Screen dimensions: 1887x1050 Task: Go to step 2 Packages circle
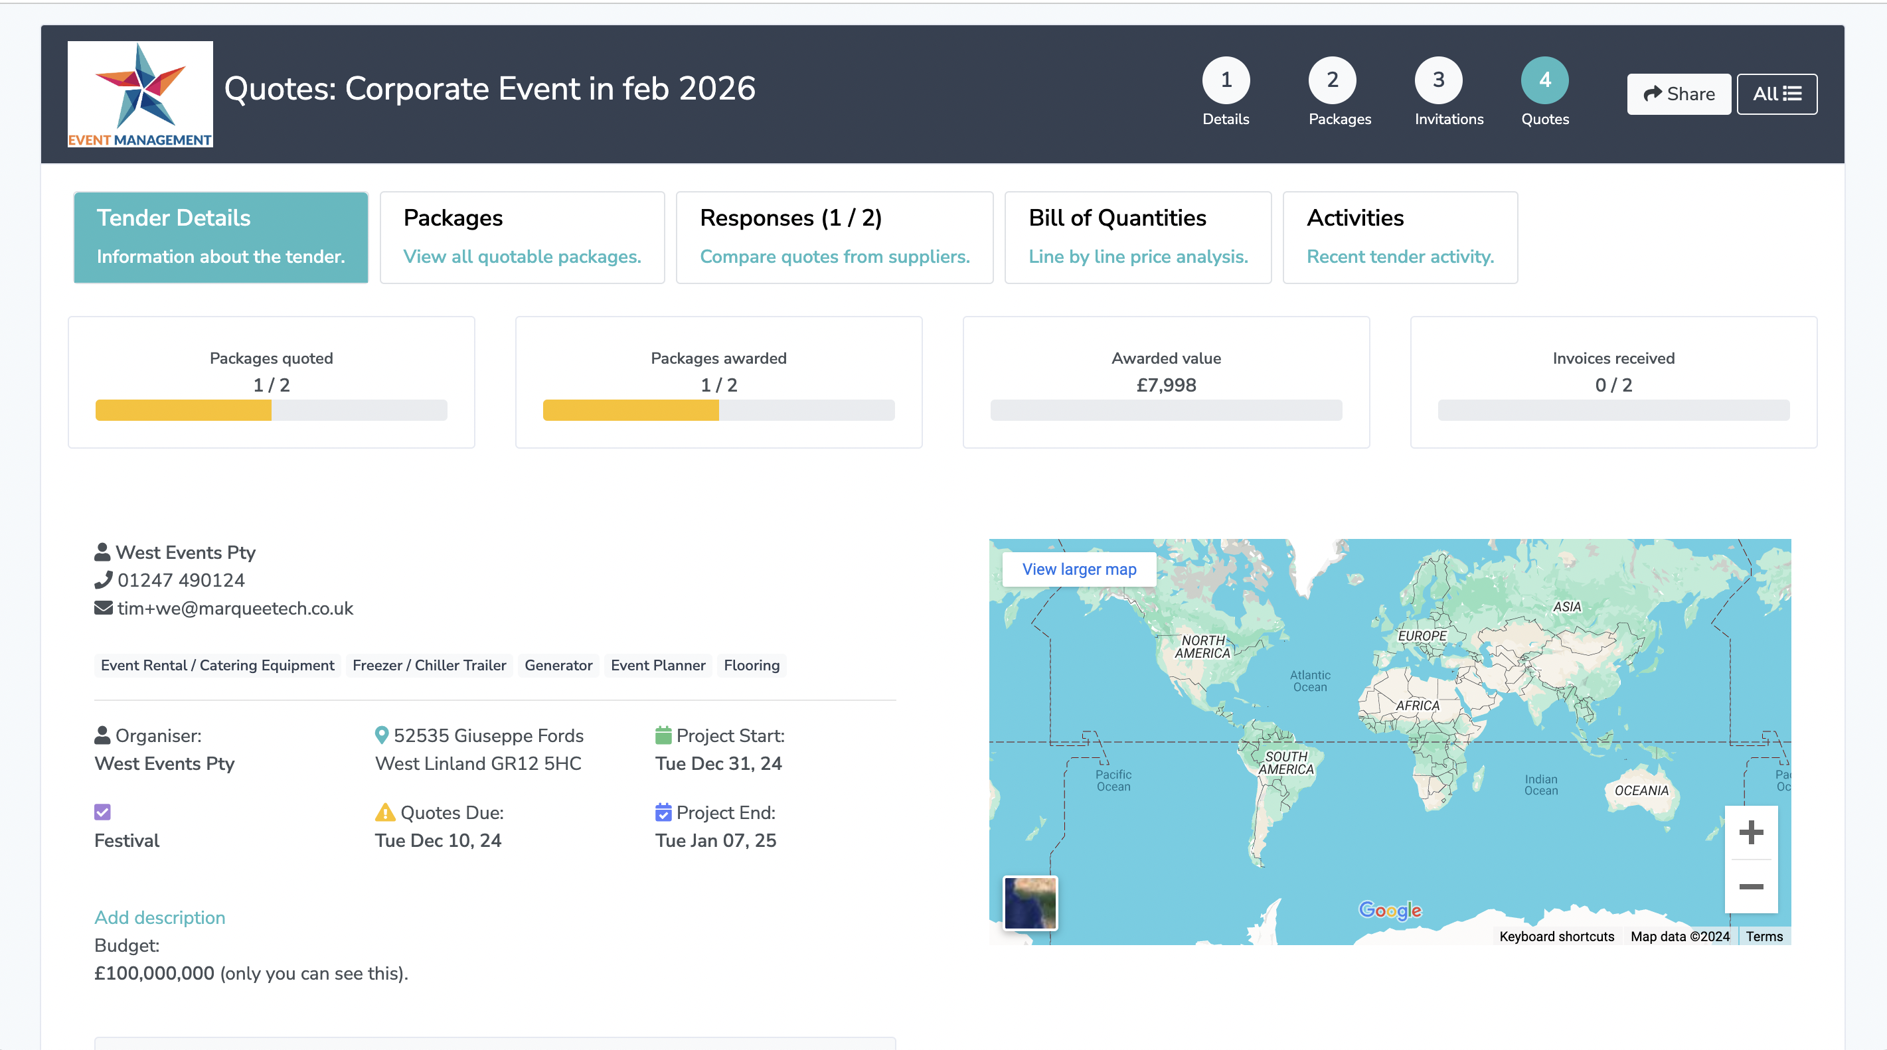(1332, 80)
